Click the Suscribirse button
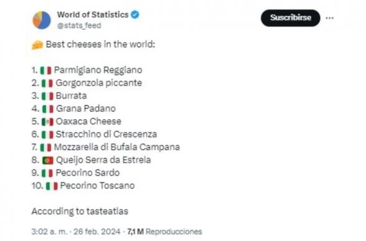The height and width of the screenshot is (241, 366). pos(290,18)
